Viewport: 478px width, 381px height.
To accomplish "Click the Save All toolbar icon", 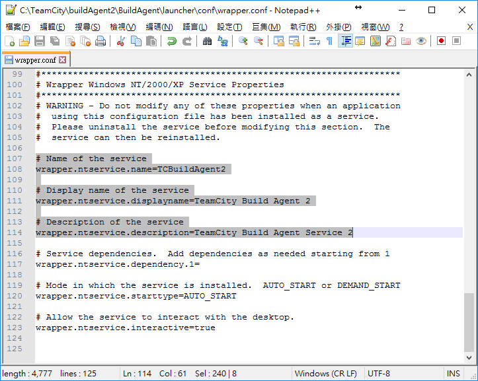I will 55,41.
